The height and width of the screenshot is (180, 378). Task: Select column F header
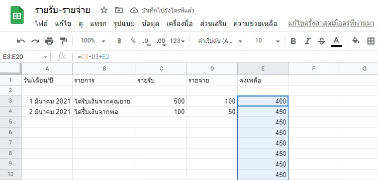314,68
